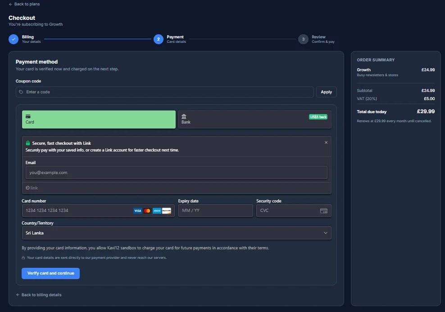
Task: Click the Payment method heading
Action: coord(36,62)
